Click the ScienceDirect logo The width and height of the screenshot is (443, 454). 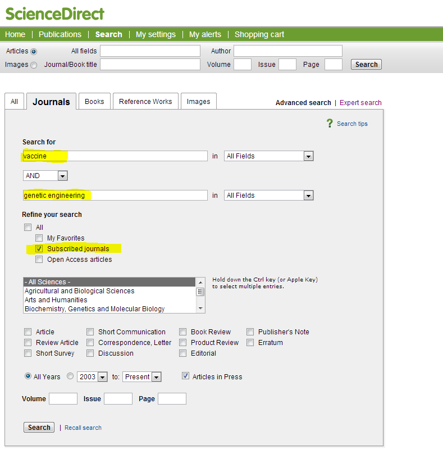(54, 12)
